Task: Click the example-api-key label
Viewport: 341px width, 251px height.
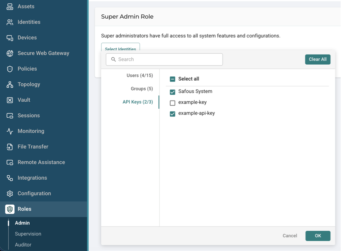Action: (196, 113)
